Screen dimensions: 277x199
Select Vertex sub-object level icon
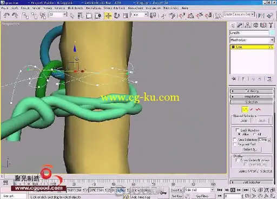245,109
